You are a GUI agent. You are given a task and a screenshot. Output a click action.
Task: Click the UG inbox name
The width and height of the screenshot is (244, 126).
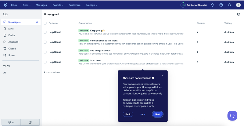click(x=5, y=14)
